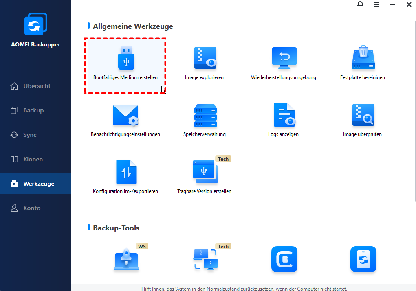Screen dimensions: 416x291
Task: Click the Benachrichtigungseinstellungen label
Action: click(x=125, y=134)
